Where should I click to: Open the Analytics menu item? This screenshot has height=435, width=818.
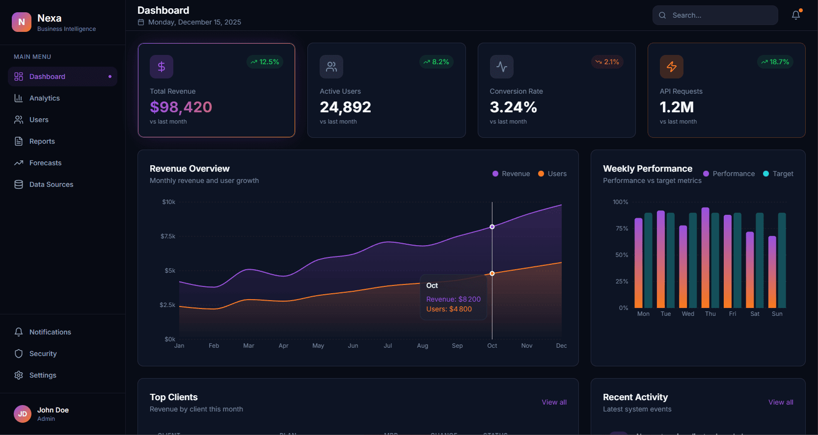pos(44,98)
